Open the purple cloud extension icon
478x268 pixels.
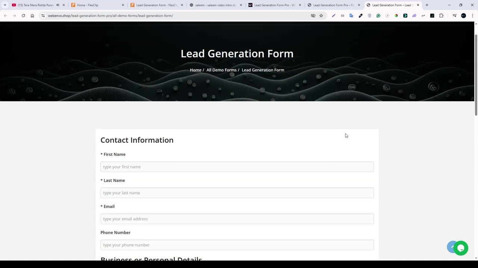coord(414,16)
